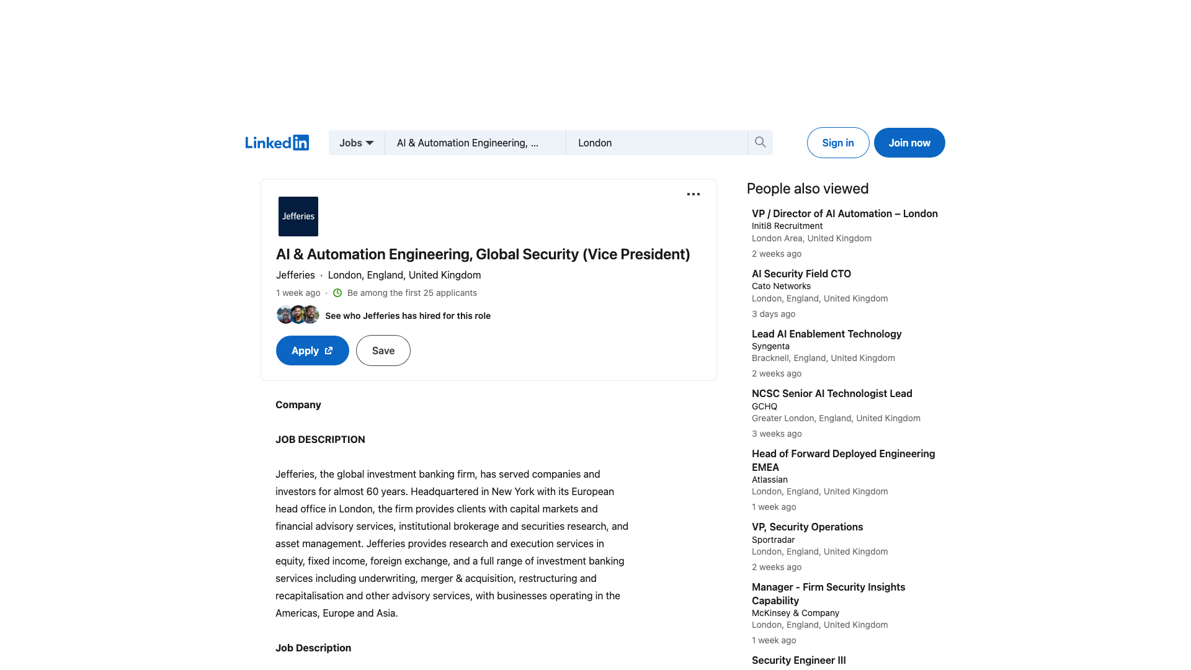Open AI Security Field CTO job
Screen dimensions: 1191x670
click(801, 274)
